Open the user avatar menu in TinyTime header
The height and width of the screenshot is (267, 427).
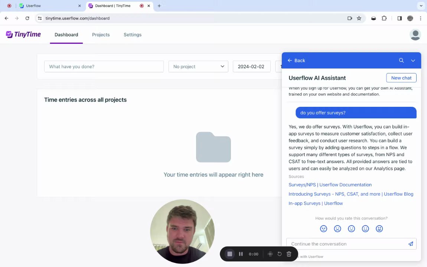click(415, 34)
